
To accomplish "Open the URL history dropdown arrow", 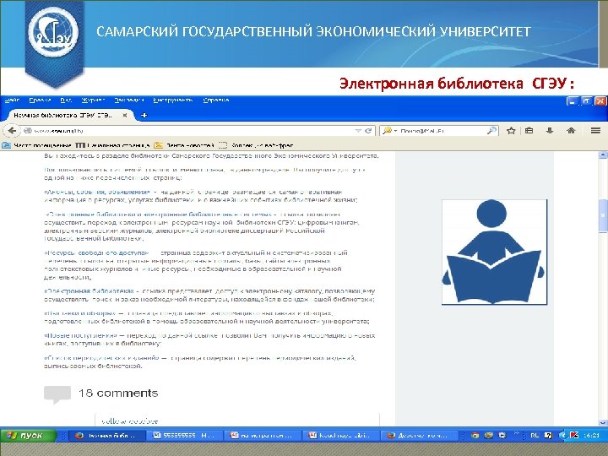I will pos(358,131).
